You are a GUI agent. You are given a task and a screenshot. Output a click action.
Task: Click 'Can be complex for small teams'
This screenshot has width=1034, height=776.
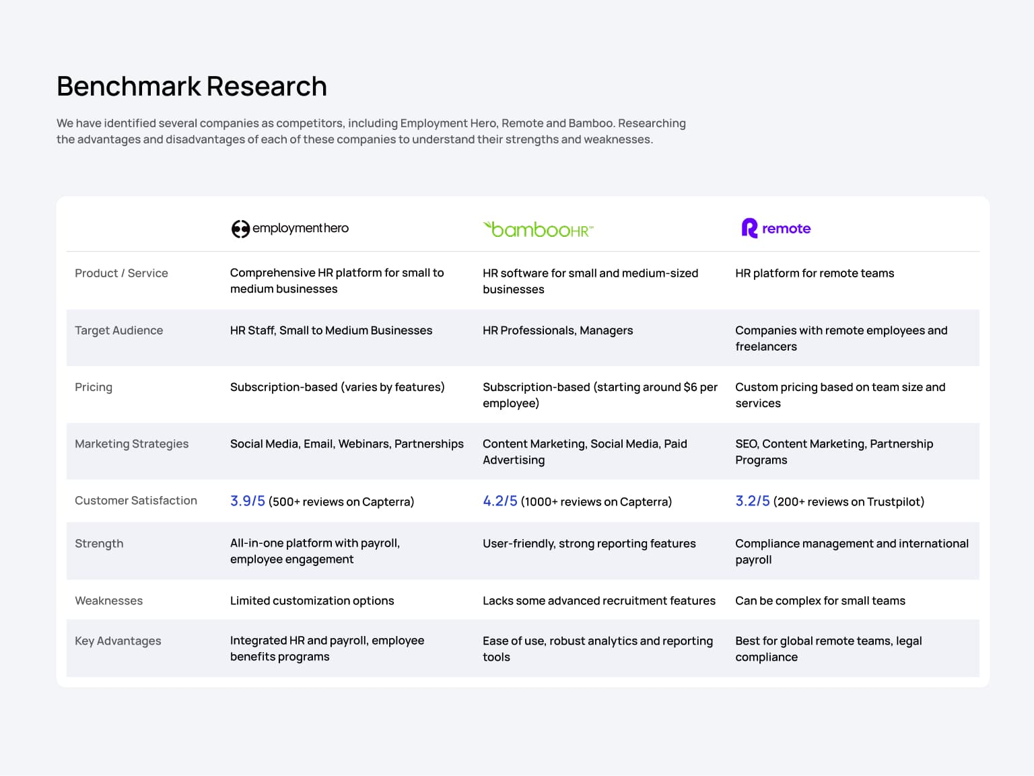[820, 600]
